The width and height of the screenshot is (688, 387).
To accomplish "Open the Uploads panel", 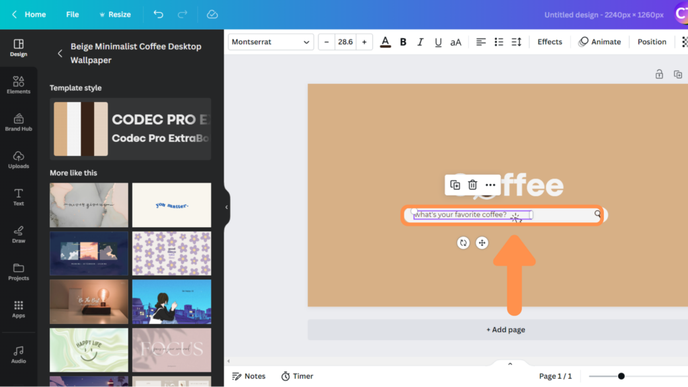I will click(18, 160).
